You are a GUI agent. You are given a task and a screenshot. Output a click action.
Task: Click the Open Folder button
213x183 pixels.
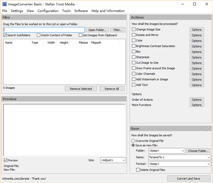tap(97, 30)
